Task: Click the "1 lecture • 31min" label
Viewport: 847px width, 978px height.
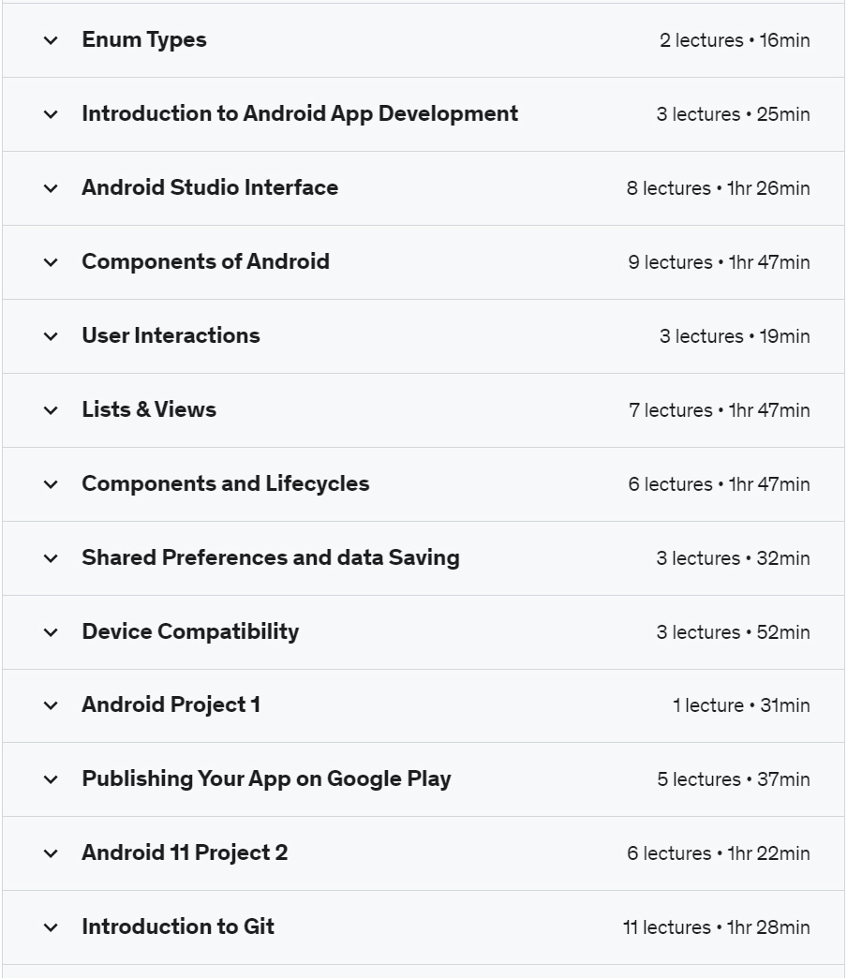Action: (741, 705)
